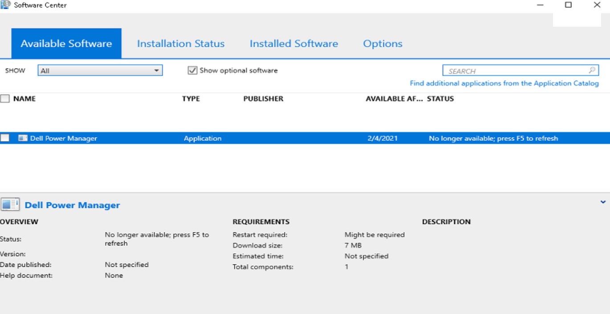Click the Help document value 'None'

point(114,276)
